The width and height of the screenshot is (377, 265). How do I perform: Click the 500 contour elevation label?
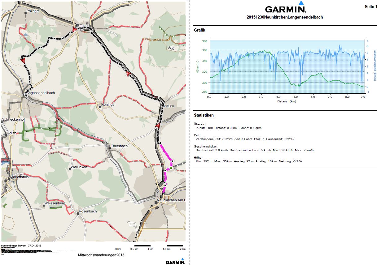[x=171, y=48]
